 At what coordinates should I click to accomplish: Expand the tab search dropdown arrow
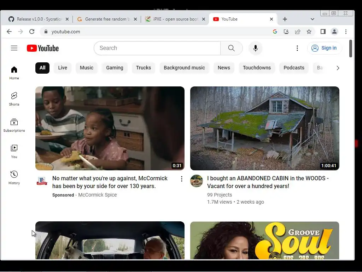313,19
